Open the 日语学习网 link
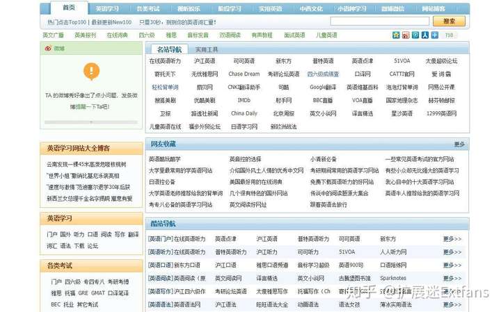Screen dimensions: 501x312 244,126
